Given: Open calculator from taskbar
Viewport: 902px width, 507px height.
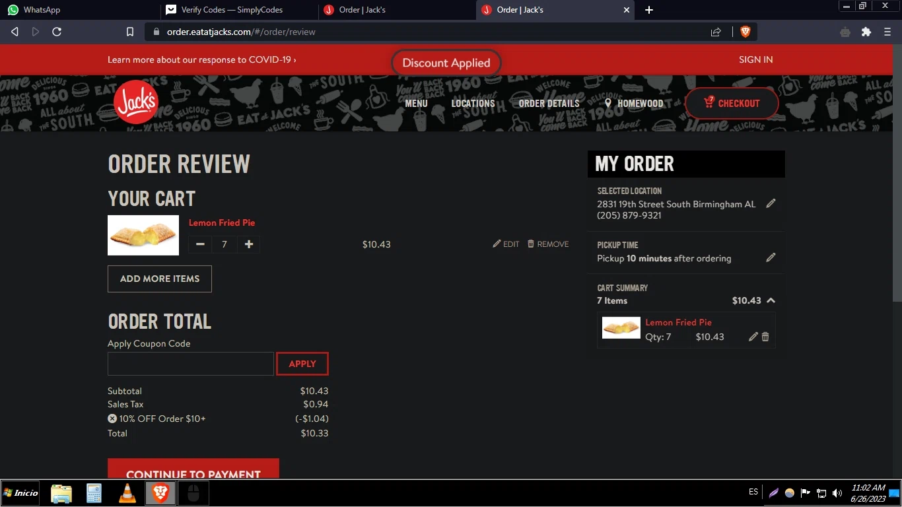Looking at the screenshot, I should [94, 493].
